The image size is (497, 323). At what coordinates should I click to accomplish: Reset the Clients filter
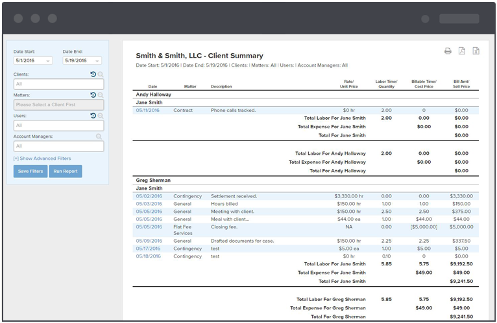(x=93, y=74)
